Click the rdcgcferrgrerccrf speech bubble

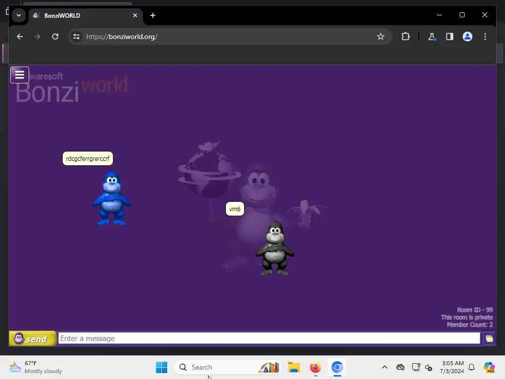point(88,158)
